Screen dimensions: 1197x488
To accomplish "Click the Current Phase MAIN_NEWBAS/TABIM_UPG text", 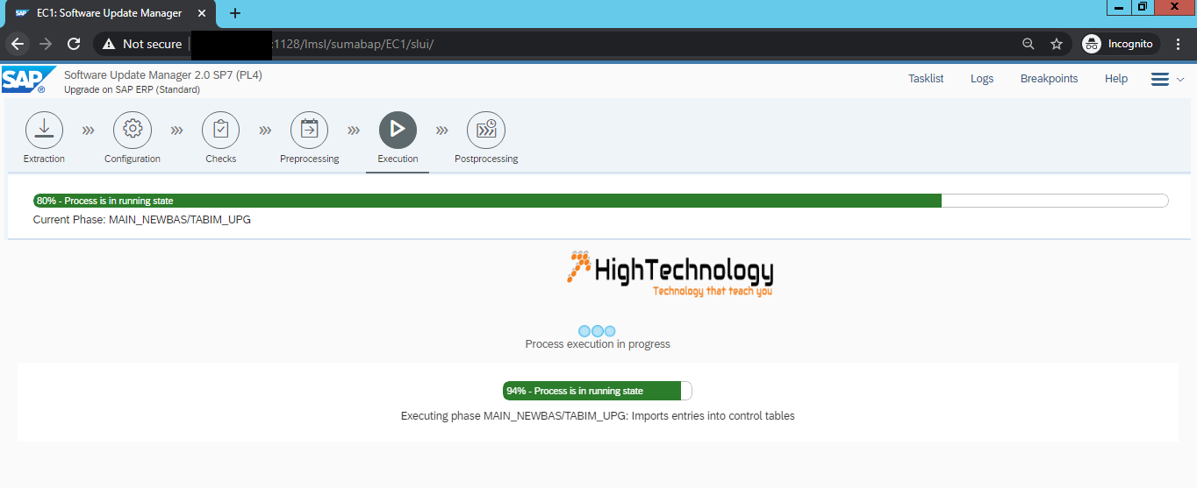I will coord(142,220).
